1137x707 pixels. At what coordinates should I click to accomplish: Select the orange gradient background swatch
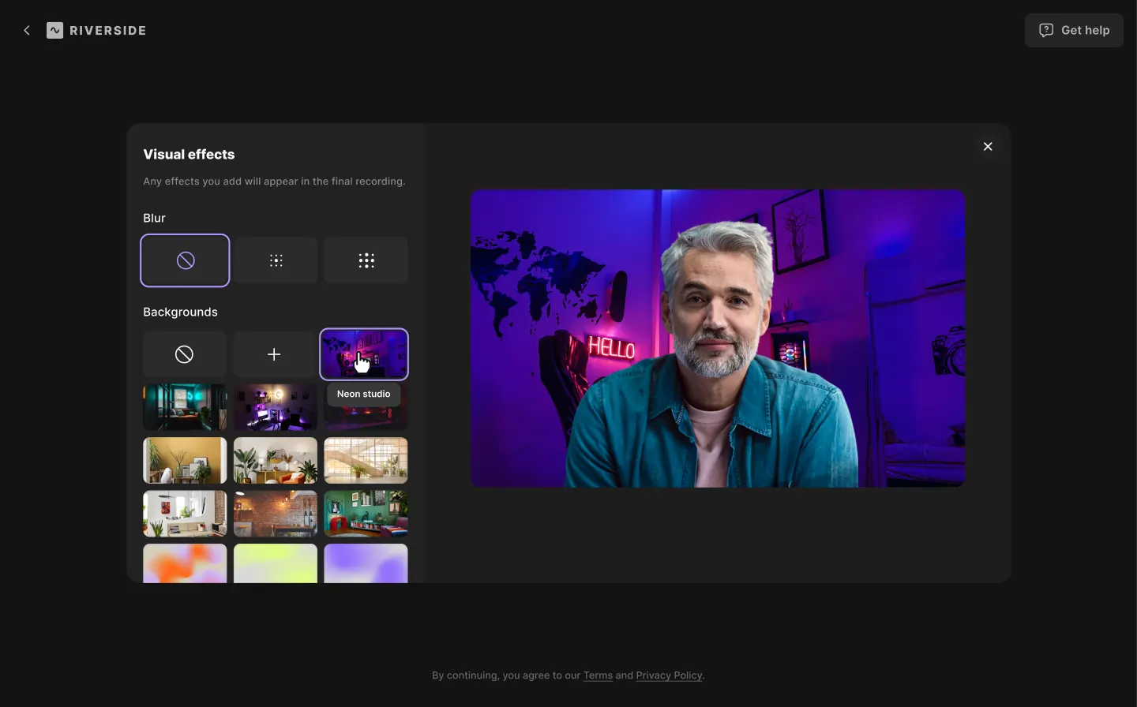184,562
